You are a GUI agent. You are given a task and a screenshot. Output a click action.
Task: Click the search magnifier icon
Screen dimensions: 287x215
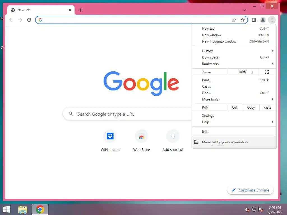(x=71, y=114)
